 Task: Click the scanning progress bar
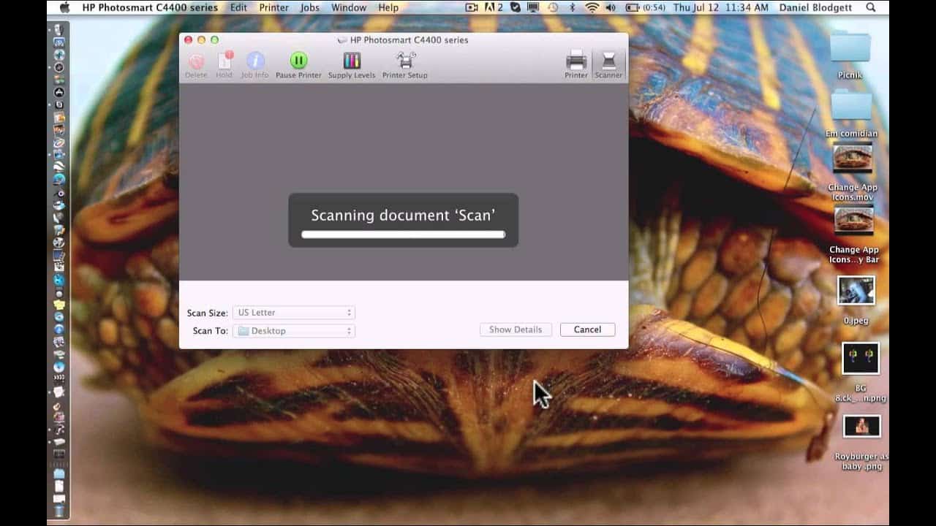[x=404, y=235]
